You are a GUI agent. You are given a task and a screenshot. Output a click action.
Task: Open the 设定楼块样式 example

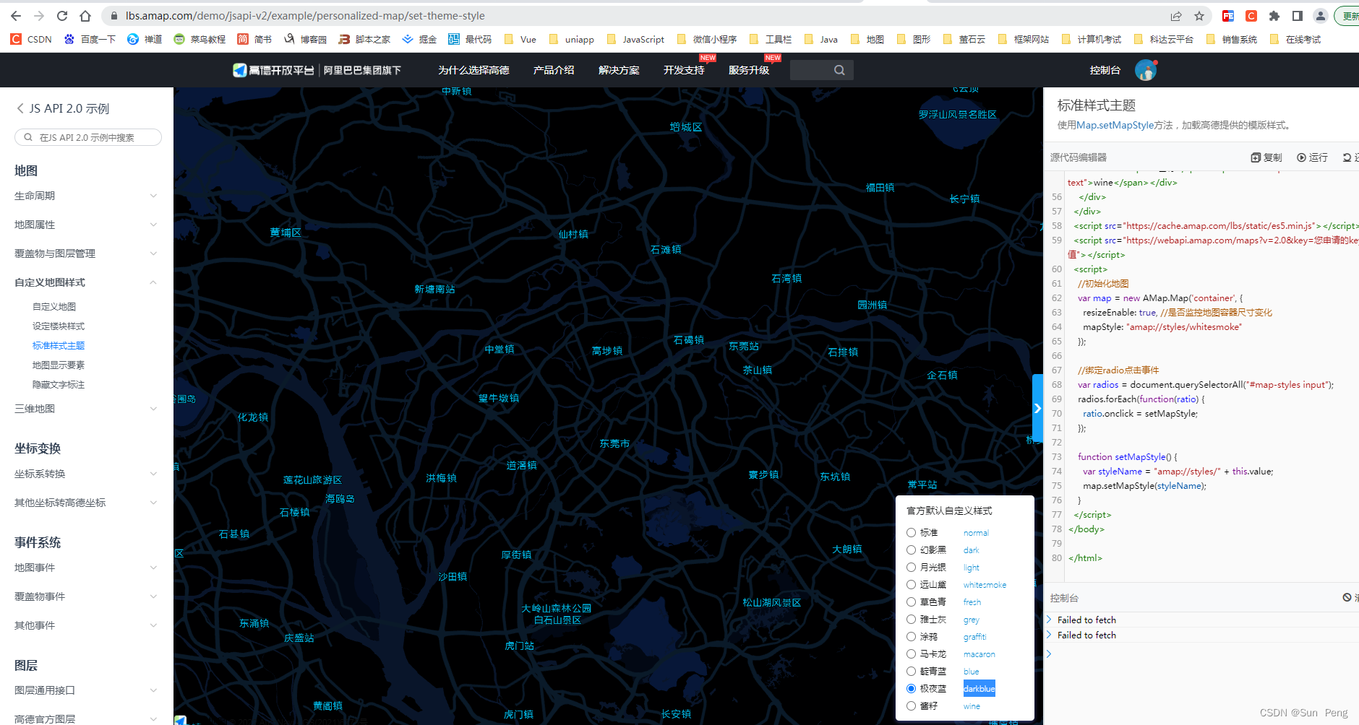(x=59, y=326)
